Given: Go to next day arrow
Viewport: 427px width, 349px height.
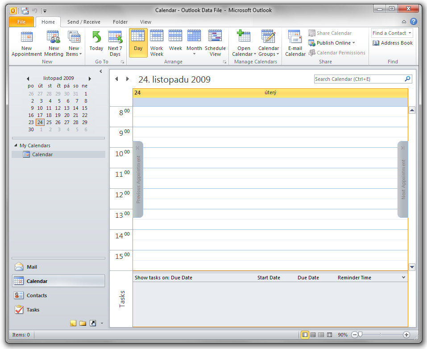Looking at the screenshot, I should pyautogui.click(x=128, y=79).
